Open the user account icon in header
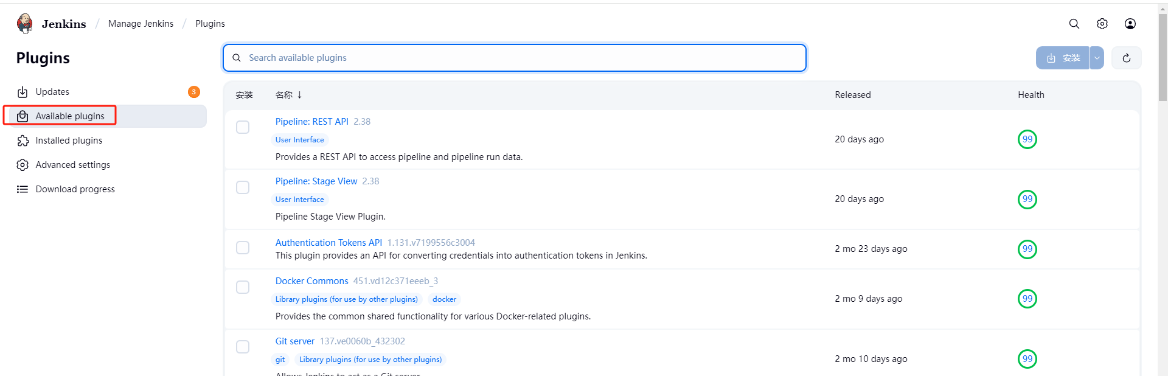The width and height of the screenshot is (1168, 376). (x=1130, y=24)
